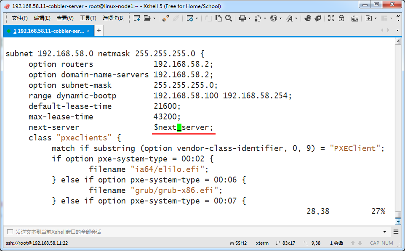Click the status bar down arrow
This screenshot has height=251, width=405.
pos(360,243)
